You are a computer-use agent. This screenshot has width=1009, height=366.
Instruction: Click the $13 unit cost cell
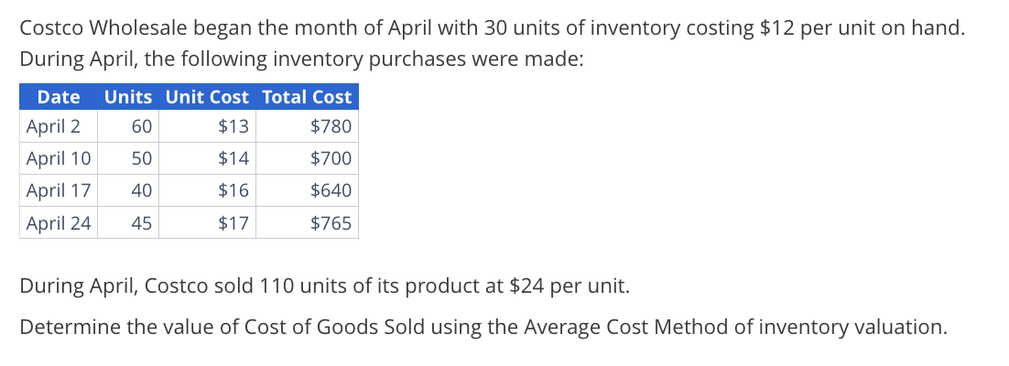pos(207,126)
